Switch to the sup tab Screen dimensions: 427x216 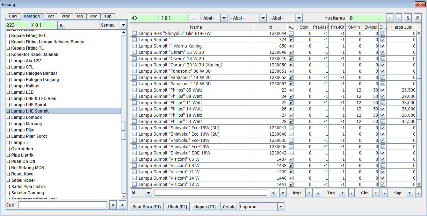point(108,16)
